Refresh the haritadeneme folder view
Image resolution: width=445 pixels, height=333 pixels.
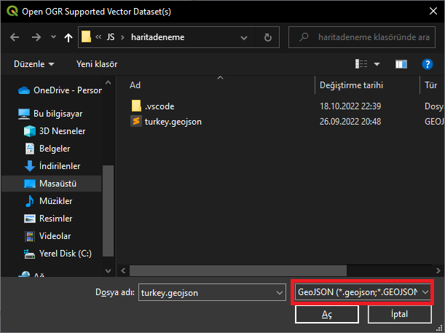pyautogui.click(x=267, y=37)
